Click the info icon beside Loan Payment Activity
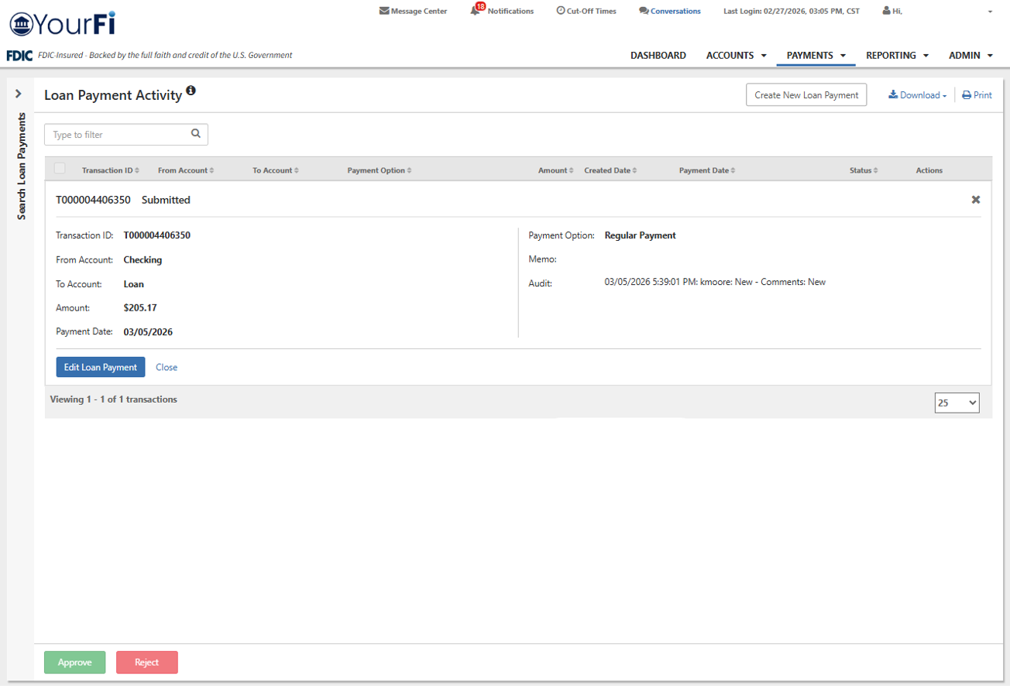The height and width of the screenshot is (686, 1010). (191, 91)
